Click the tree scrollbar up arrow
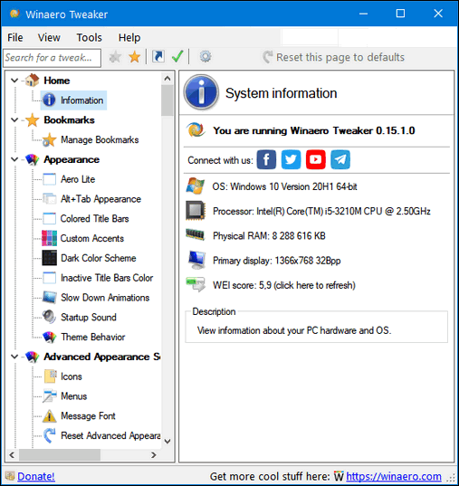The image size is (459, 486). click(167, 78)
